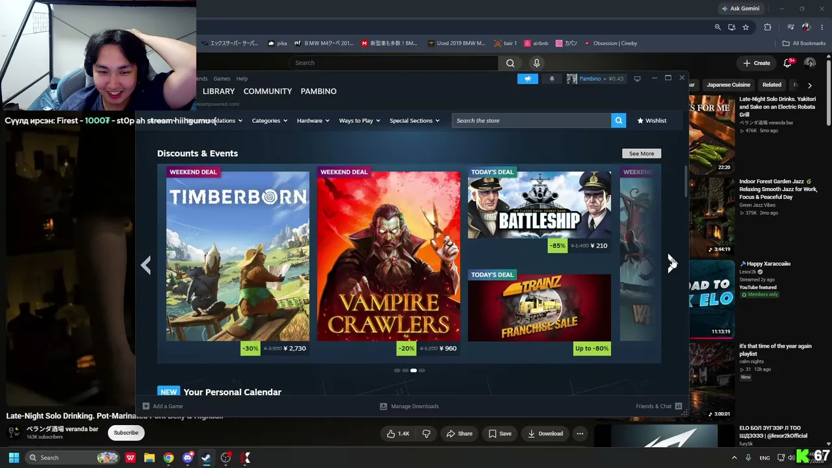Open the PAMBINO profile tab
This screenshot has height=468, width=832.
[318, 91]
